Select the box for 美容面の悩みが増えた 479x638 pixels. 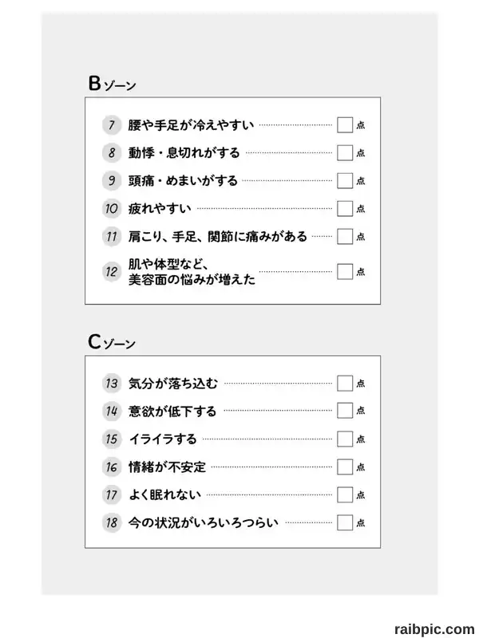[345, 271]
